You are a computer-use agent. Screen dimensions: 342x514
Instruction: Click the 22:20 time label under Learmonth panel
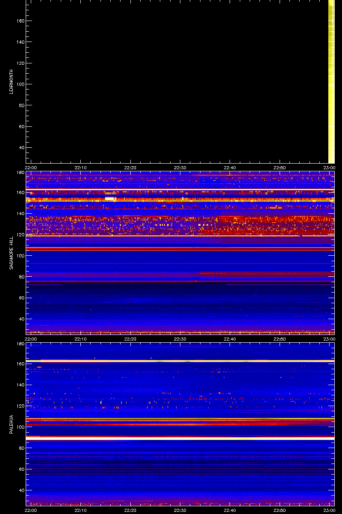pos(130,167)
